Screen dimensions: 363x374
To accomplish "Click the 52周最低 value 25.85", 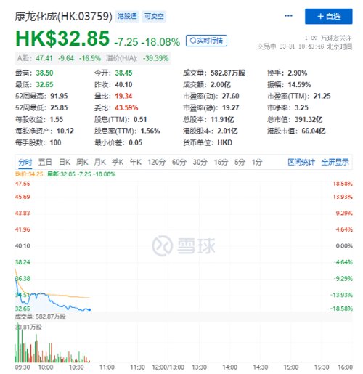I will [x=59, y=107].
